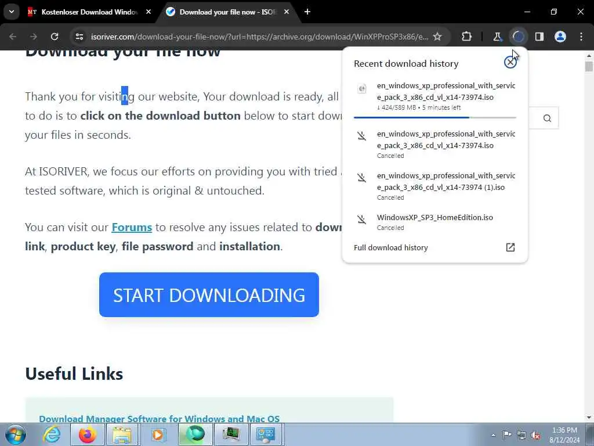This screenshot has width=594, height=446.
Task: Show hidden system tray icons
Action: point(493,435)
